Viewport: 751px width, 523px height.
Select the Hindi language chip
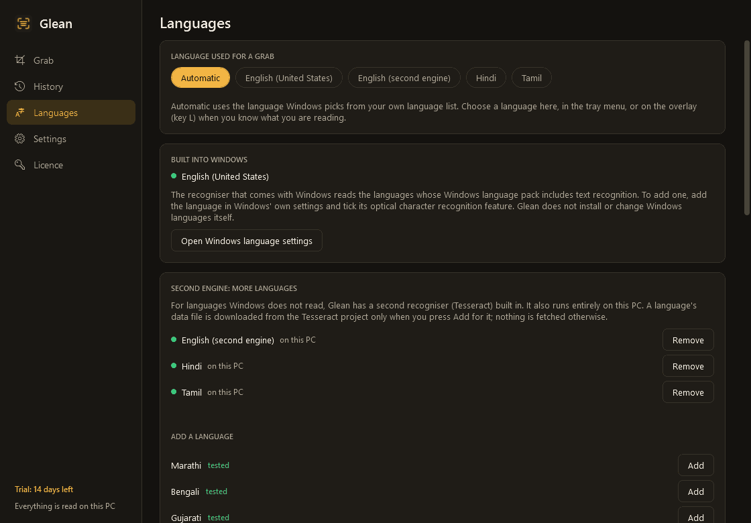pyautogui.click(x=486, y=78)
